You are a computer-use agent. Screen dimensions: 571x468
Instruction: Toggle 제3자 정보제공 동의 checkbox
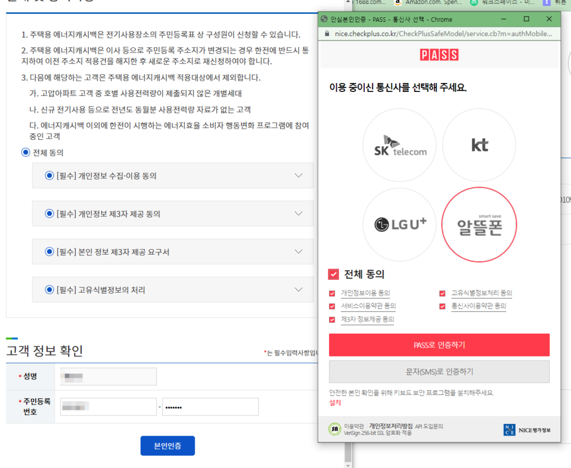(x=332, y=319)
